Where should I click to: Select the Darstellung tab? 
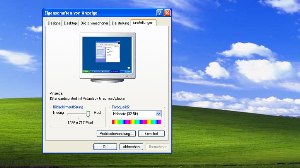120,23
